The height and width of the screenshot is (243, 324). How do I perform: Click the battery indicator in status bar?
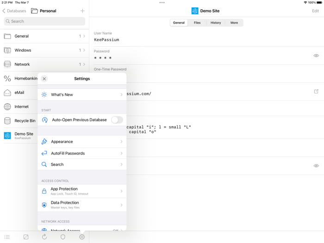coord(319,2)
